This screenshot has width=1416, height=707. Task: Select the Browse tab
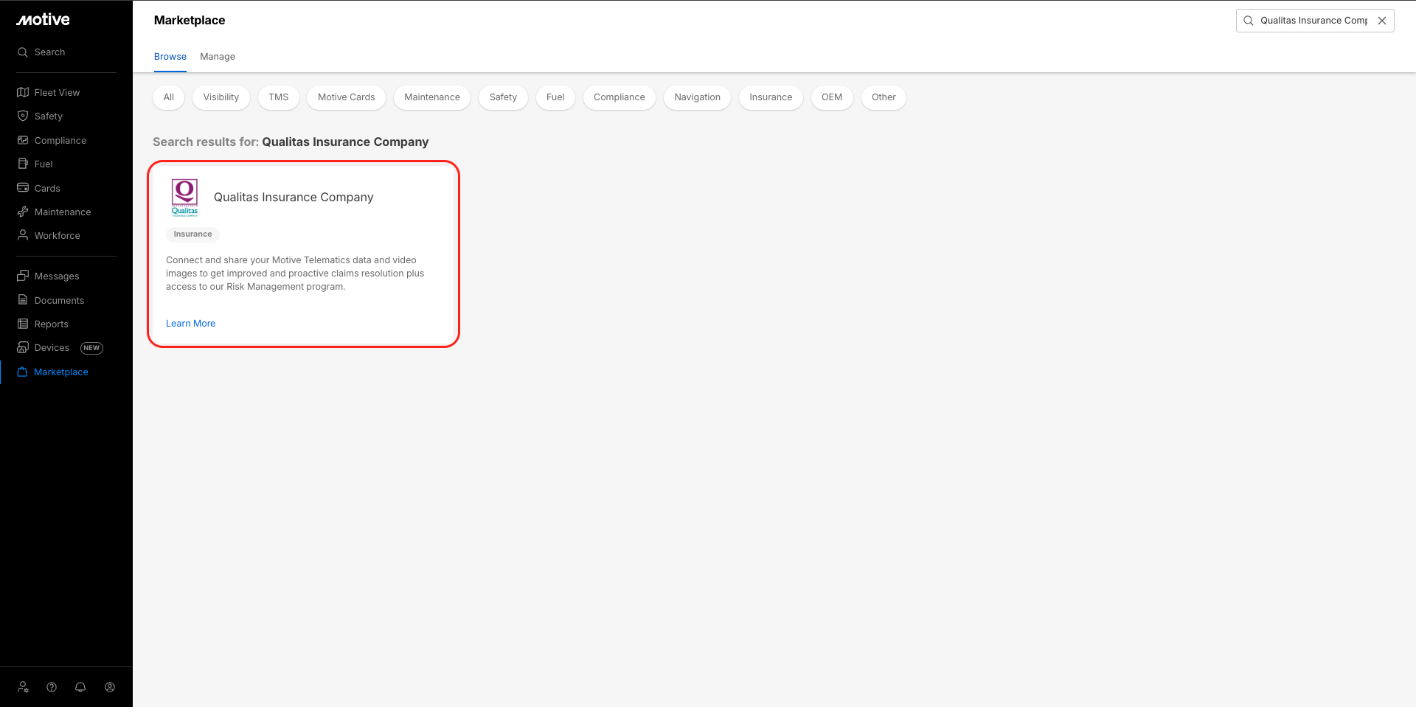click(x=170, y=57)
